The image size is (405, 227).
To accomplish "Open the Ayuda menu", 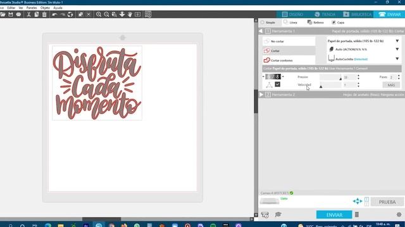I will click(58, 8).
